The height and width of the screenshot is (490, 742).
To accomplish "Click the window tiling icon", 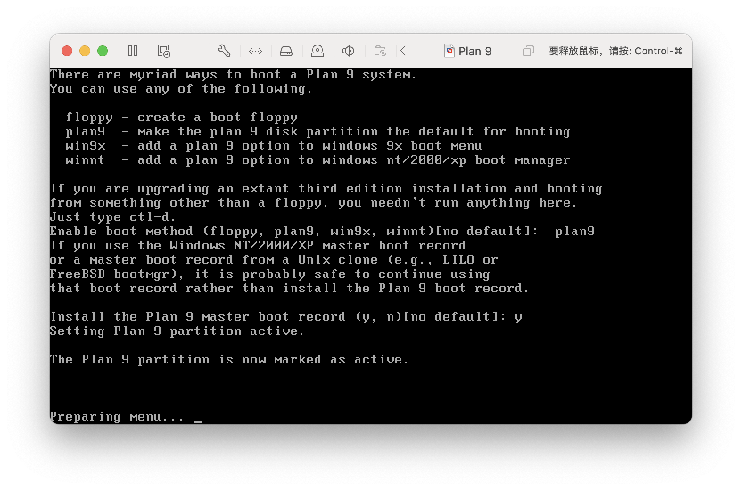I will click(528, 51).
